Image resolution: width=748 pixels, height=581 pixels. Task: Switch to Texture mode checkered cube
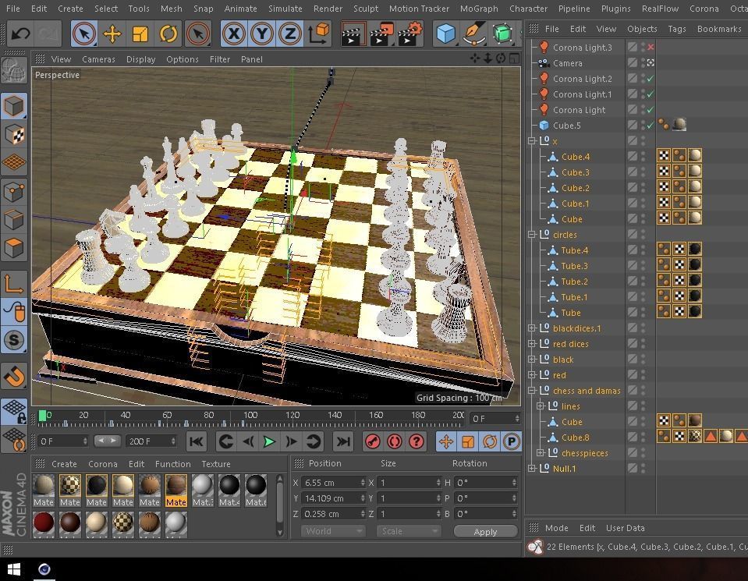[14, 134]
